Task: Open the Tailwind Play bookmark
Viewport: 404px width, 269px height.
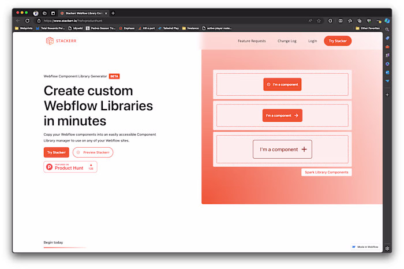Action: [x=169, y=28]
